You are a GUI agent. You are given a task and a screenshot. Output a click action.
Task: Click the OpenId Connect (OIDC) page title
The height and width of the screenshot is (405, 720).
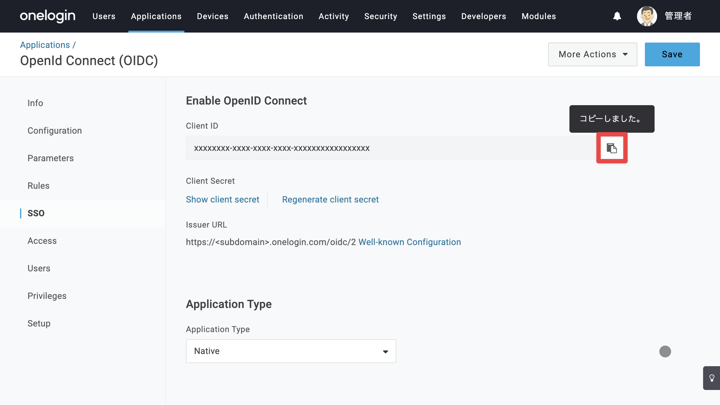(89, 61)
